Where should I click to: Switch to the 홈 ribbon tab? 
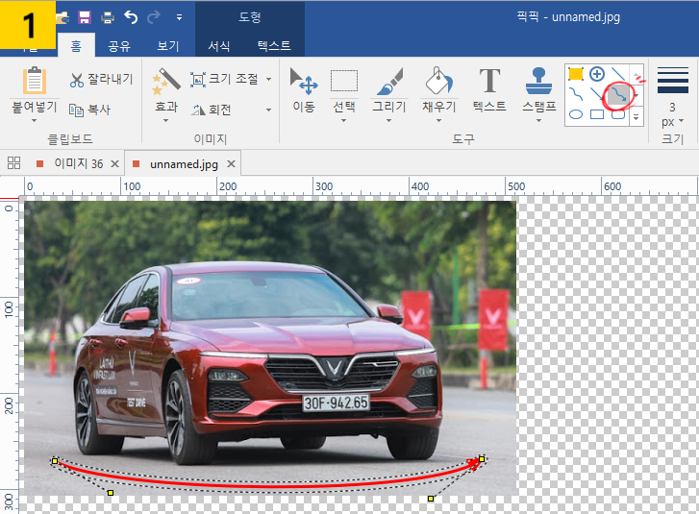[x=76, y=46]
